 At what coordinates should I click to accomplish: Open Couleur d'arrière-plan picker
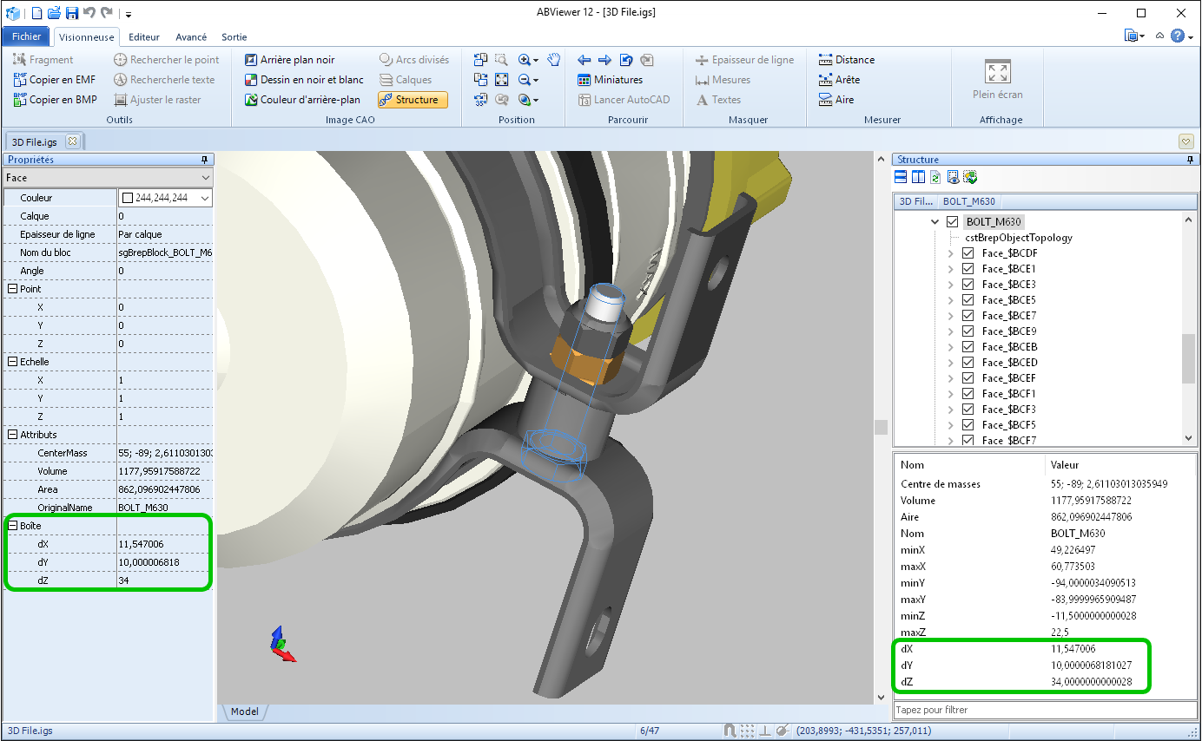coord(300,100)
